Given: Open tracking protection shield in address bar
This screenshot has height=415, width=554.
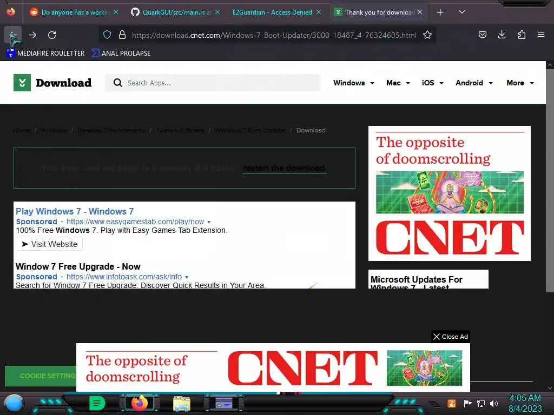Looking at the screenshot, I should tap(107, 35).
